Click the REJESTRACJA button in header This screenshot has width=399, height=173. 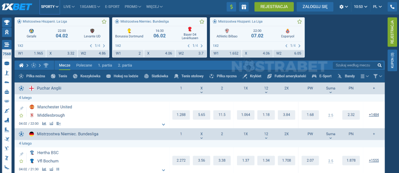pyautogui.click(x=274, y=7)
